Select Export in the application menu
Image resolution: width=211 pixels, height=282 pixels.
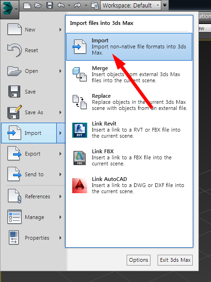(x=33, y=154)
